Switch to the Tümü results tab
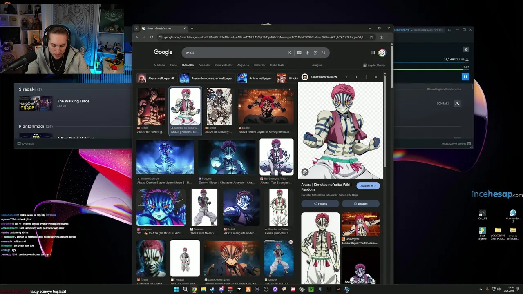 pos(174,65)
